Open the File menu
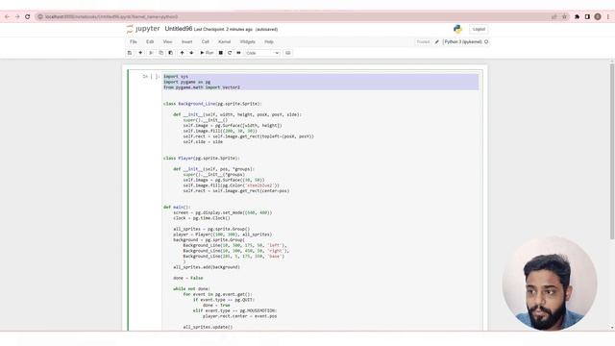 (x=134, y=41)
